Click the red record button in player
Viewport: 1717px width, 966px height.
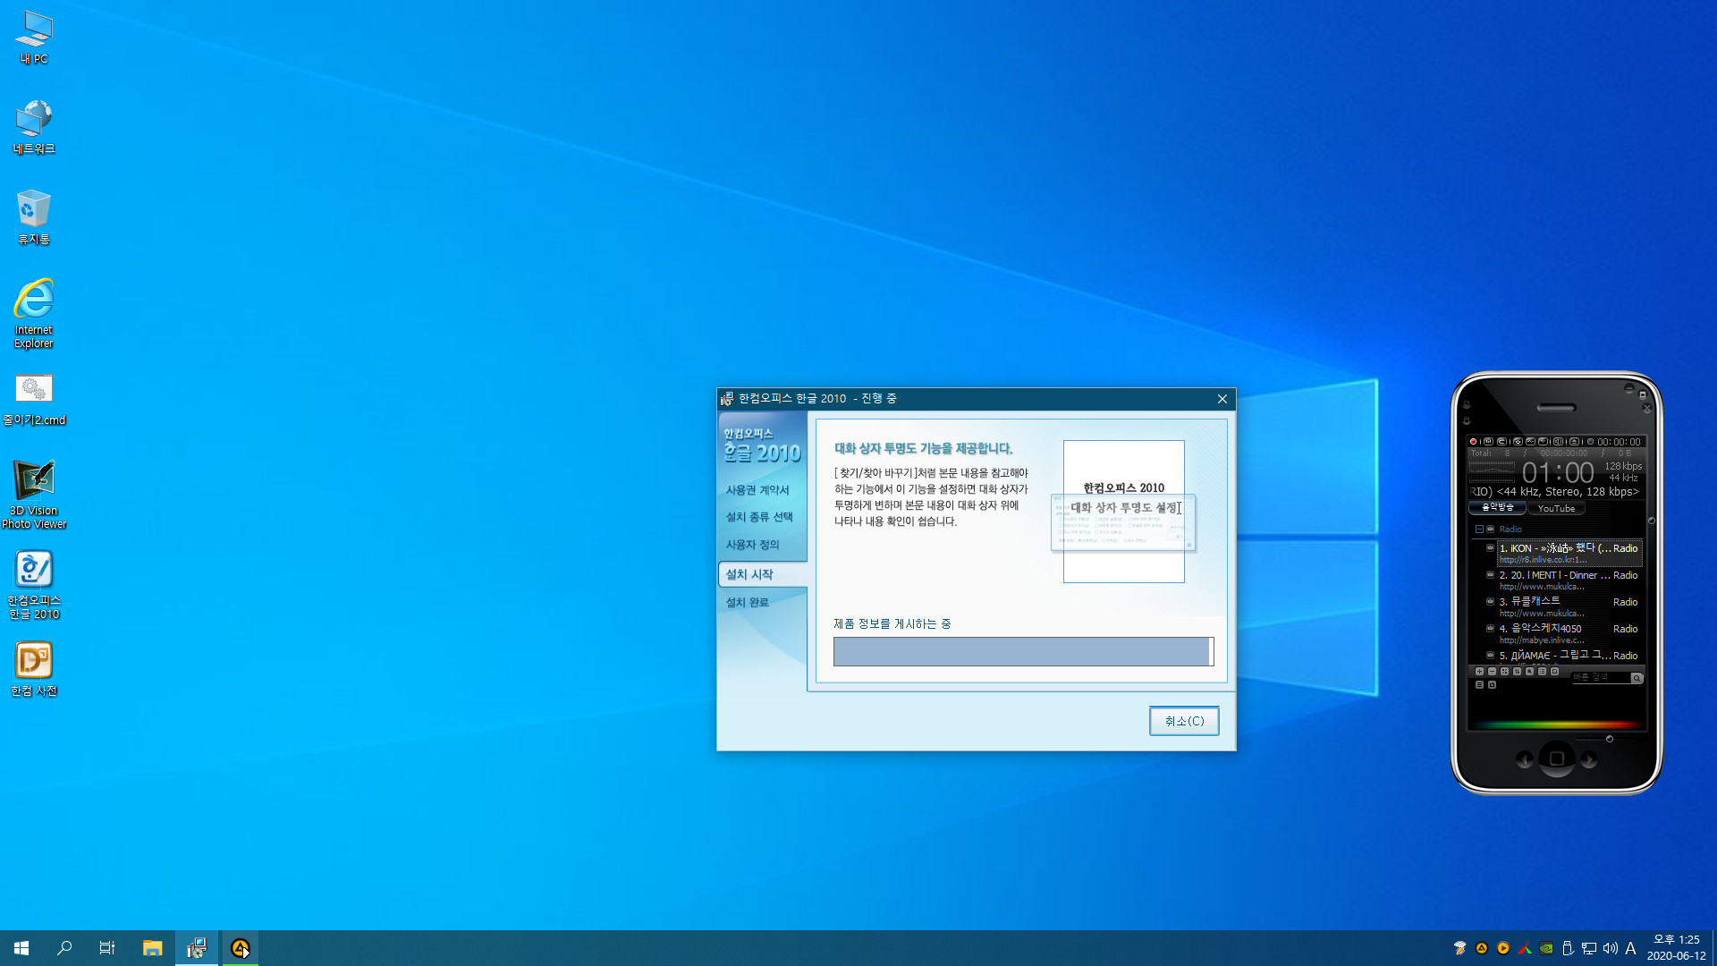pyautogui.click(x=1473, y=442)
